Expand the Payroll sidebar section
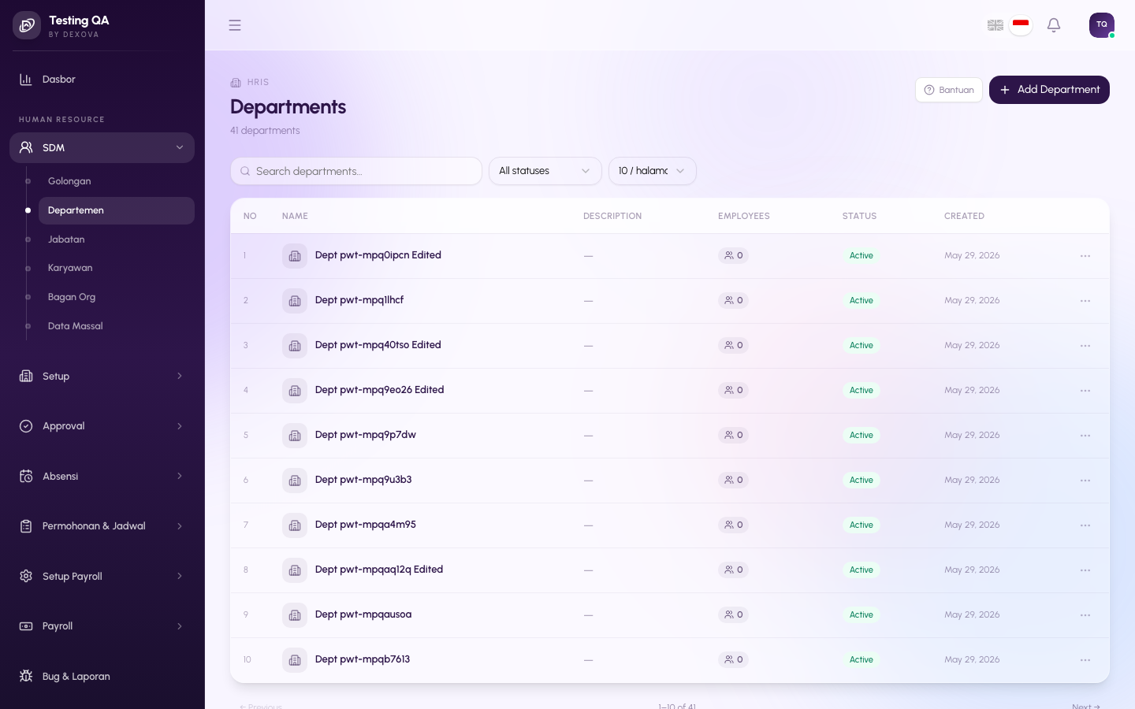1135x709 pixels. coord(102,626)
